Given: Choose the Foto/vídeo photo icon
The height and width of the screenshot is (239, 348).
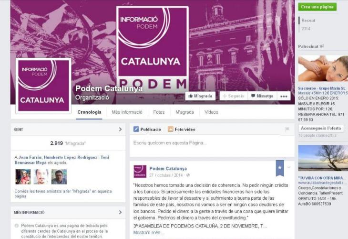Looking at the screenshot, I should [170, 129].
